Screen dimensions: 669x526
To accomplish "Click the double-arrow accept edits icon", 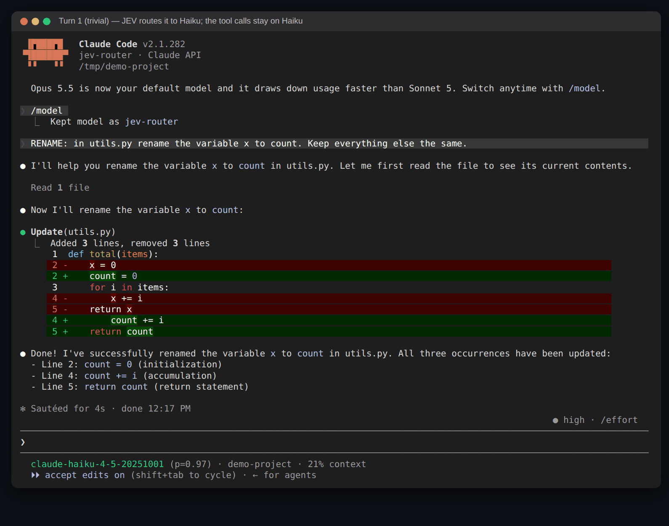I will [35, 475].
